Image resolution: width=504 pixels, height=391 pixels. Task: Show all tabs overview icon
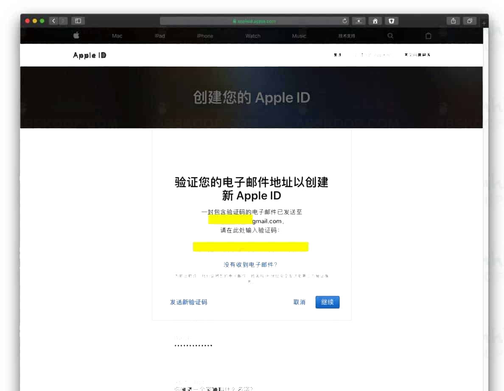[x=470, y=21]
